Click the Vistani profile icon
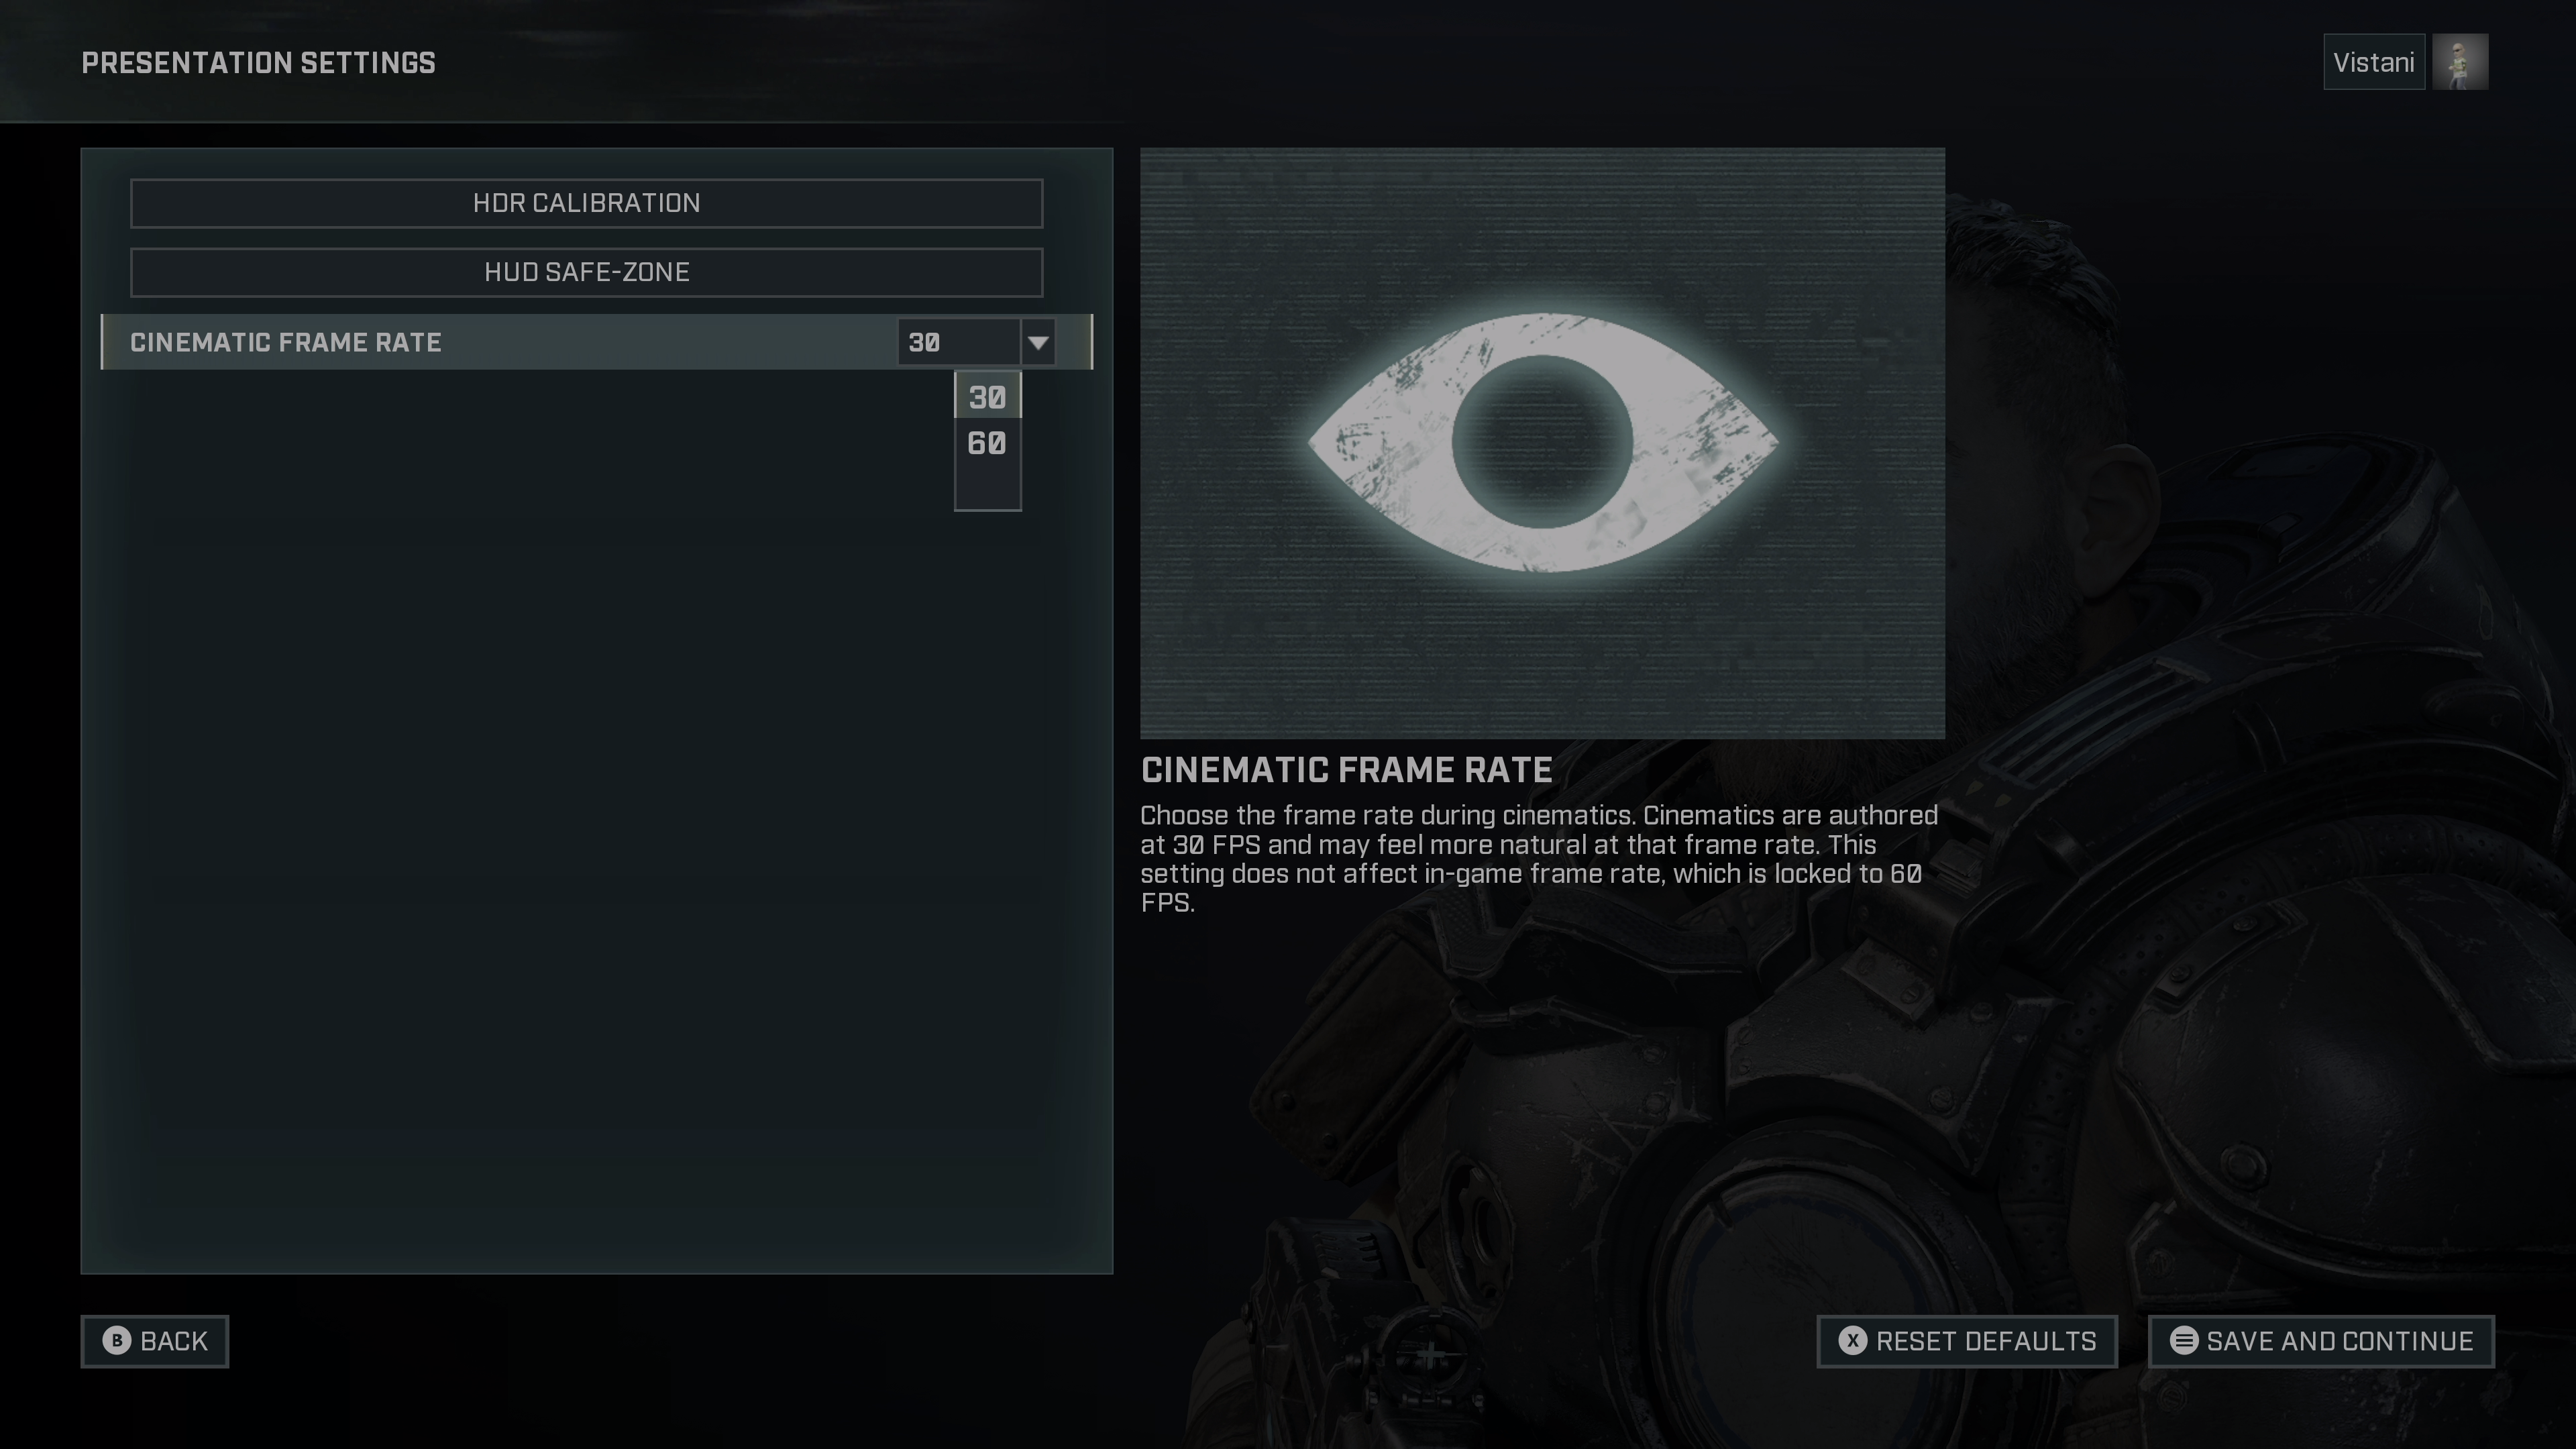 2463,62
